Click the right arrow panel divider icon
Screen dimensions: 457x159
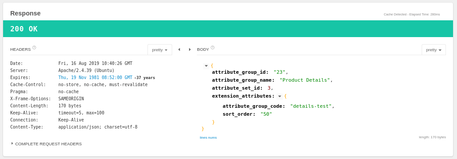coord(190,49)
